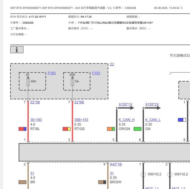Viewport: 190px width, 189px height.
Task: Open connector link Z2*3B
Action: click(x=35, y=102)
